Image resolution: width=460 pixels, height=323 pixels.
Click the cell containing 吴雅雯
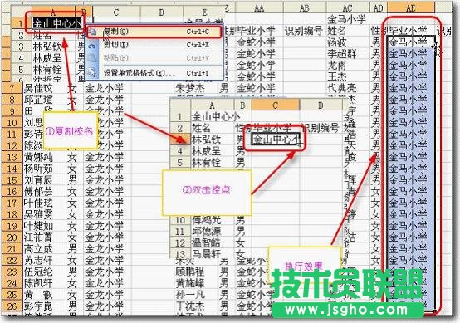44,214
